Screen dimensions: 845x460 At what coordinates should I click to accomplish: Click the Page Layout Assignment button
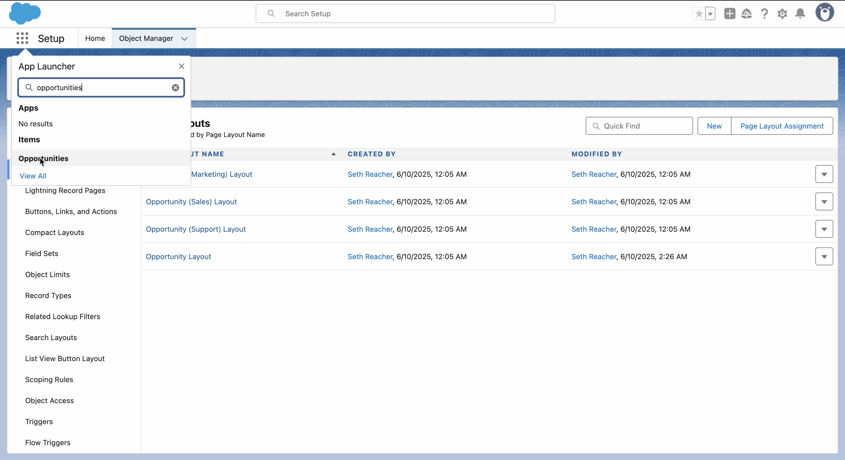[x=782, y=126]
